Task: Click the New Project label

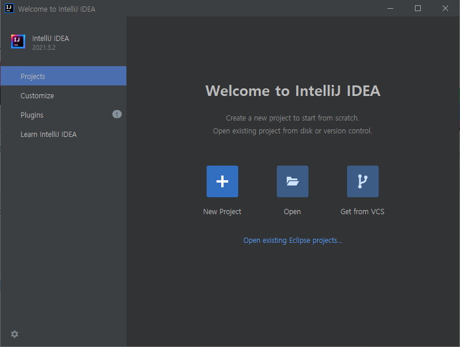Action: (222, 212)
